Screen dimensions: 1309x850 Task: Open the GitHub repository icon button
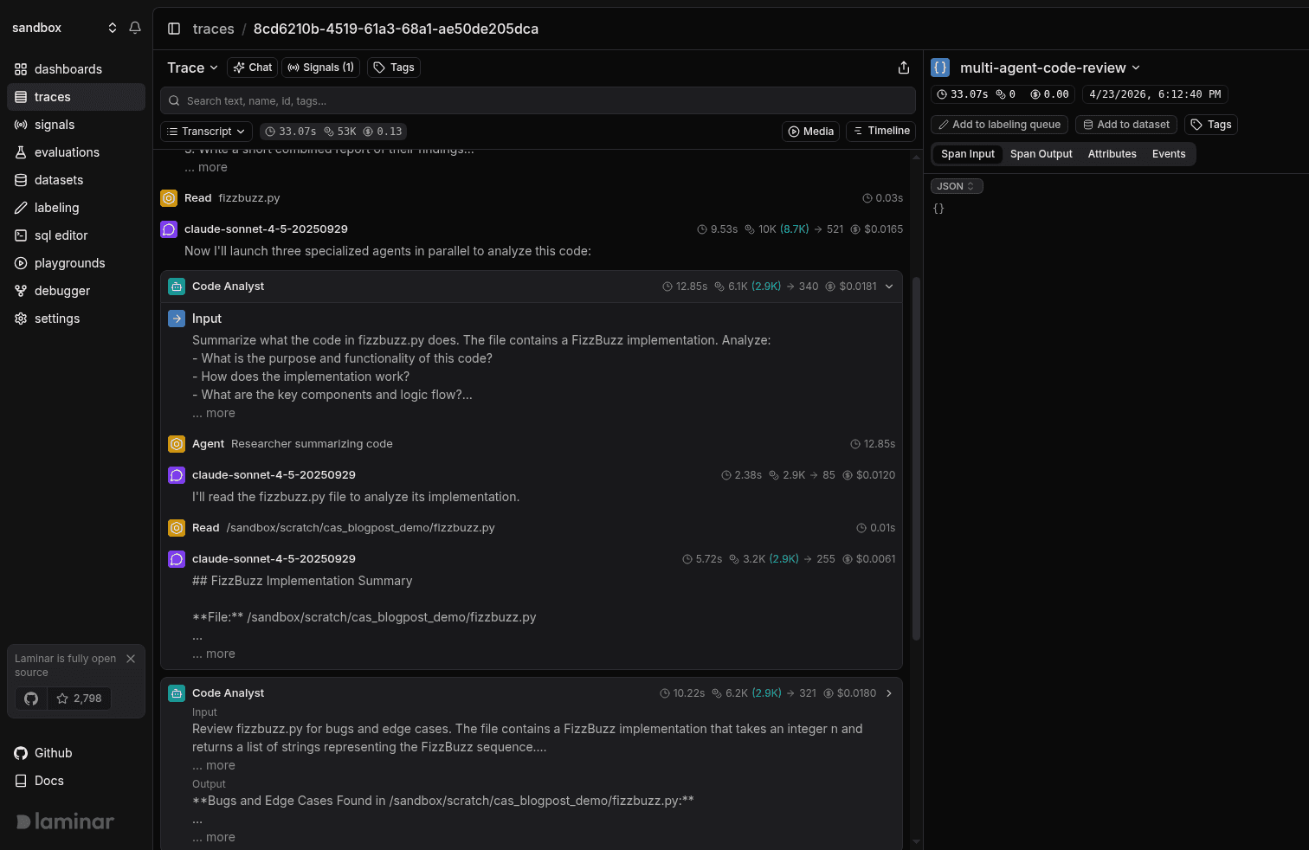tap(31, 699)
